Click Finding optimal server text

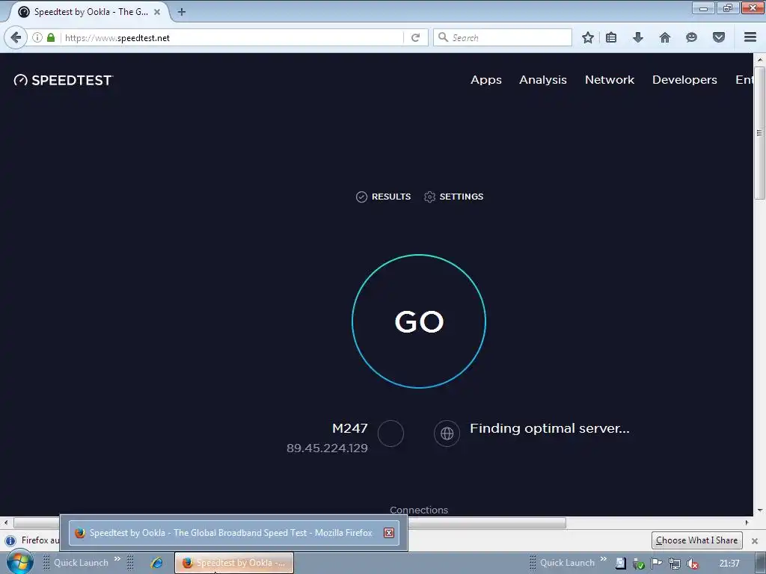click(550, 428)
